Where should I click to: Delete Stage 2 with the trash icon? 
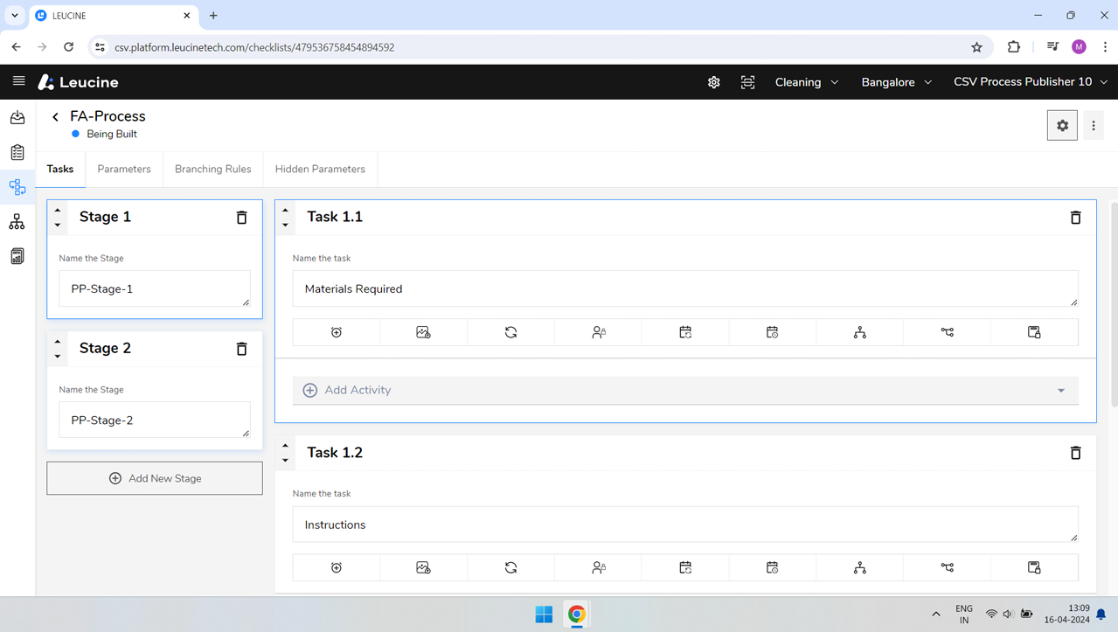[242, 349]
